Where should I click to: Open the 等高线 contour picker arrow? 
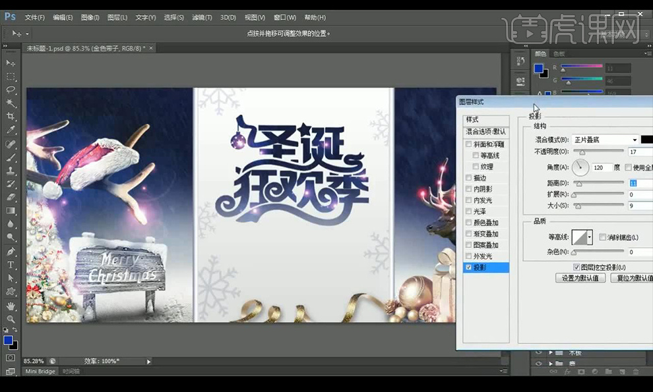(590, 238)
